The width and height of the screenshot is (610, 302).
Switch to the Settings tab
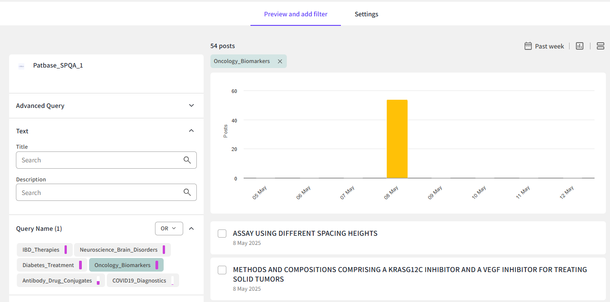[x=366, y=14]
